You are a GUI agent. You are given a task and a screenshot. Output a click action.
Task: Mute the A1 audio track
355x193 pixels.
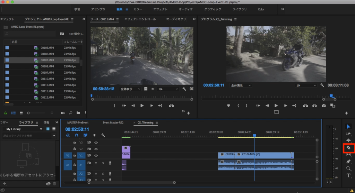(x=96, y=163)
